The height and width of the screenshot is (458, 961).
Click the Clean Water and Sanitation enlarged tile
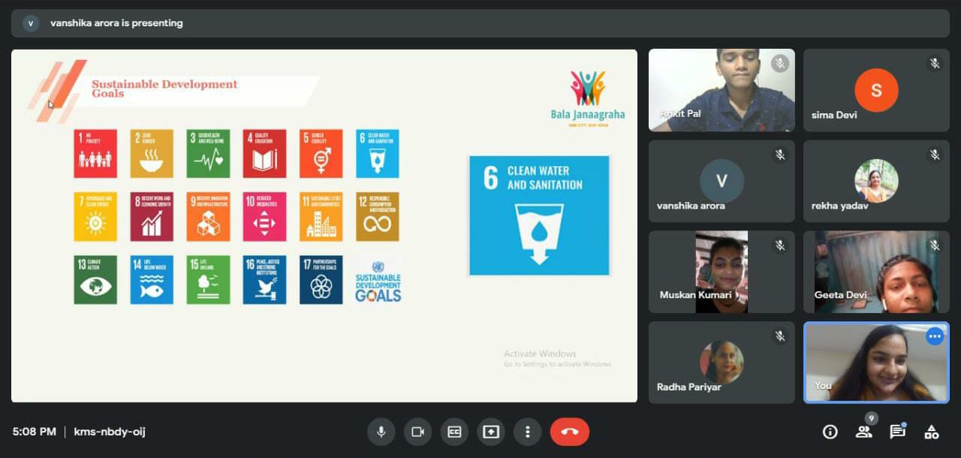[x=539, y=215]
